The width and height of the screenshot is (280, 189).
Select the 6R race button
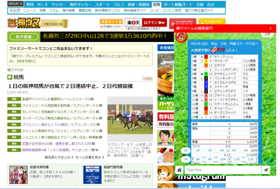pyautogui.click(x=246, y=150)
